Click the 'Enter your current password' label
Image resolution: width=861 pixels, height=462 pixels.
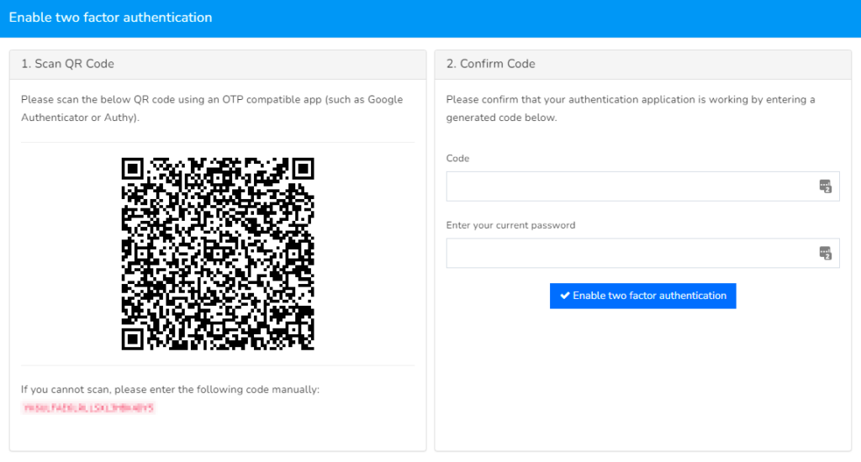click(510, 225)
